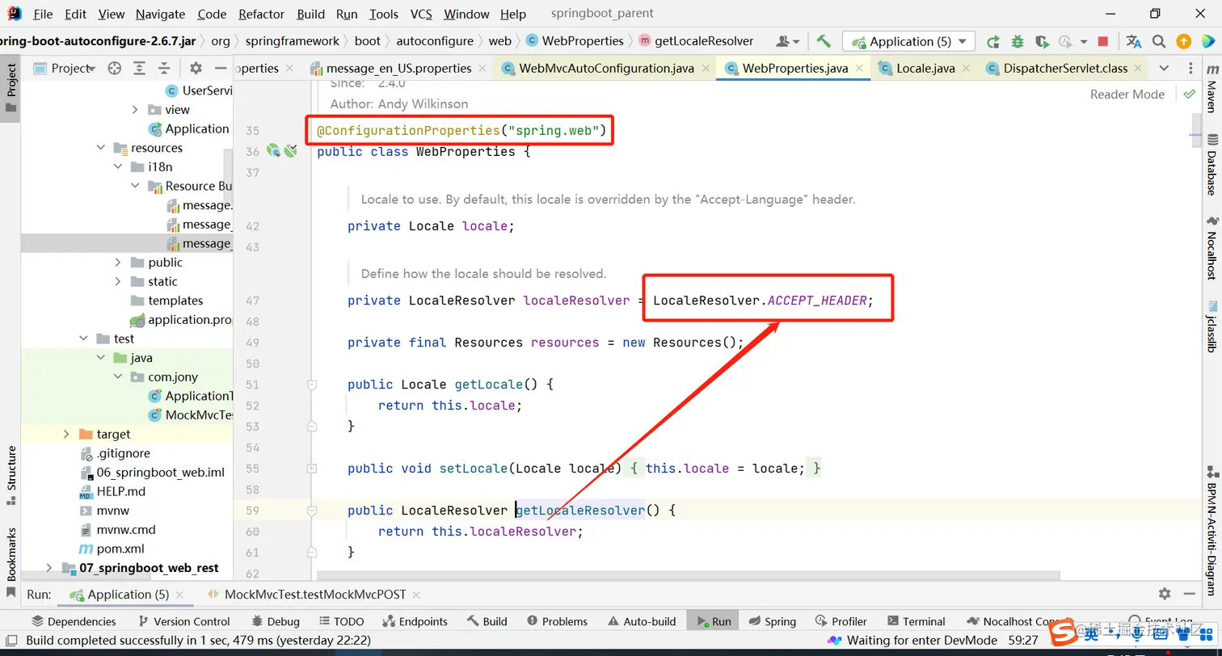The height and width of the screenshot is (656, 1222).
Task: Open the Spring tool window
Action: [772, 621]
